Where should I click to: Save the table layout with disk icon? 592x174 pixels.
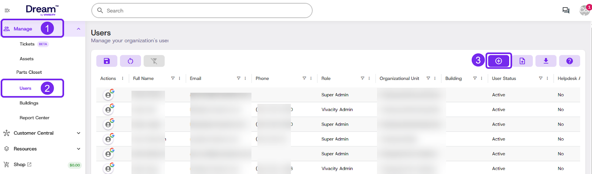(107, 61)
